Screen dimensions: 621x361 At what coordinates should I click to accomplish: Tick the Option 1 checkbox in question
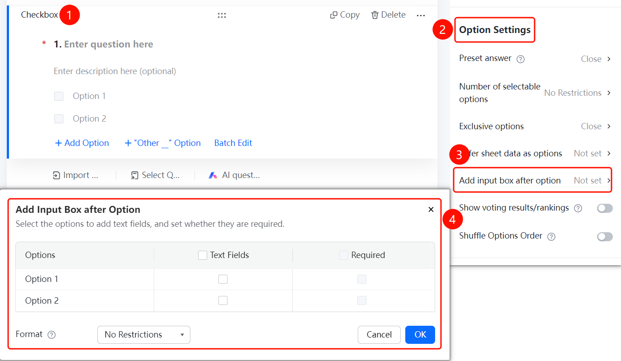click(x=59, y=96)
